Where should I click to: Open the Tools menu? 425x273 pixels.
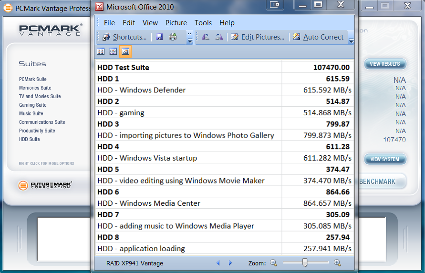[x=203, y=23]
